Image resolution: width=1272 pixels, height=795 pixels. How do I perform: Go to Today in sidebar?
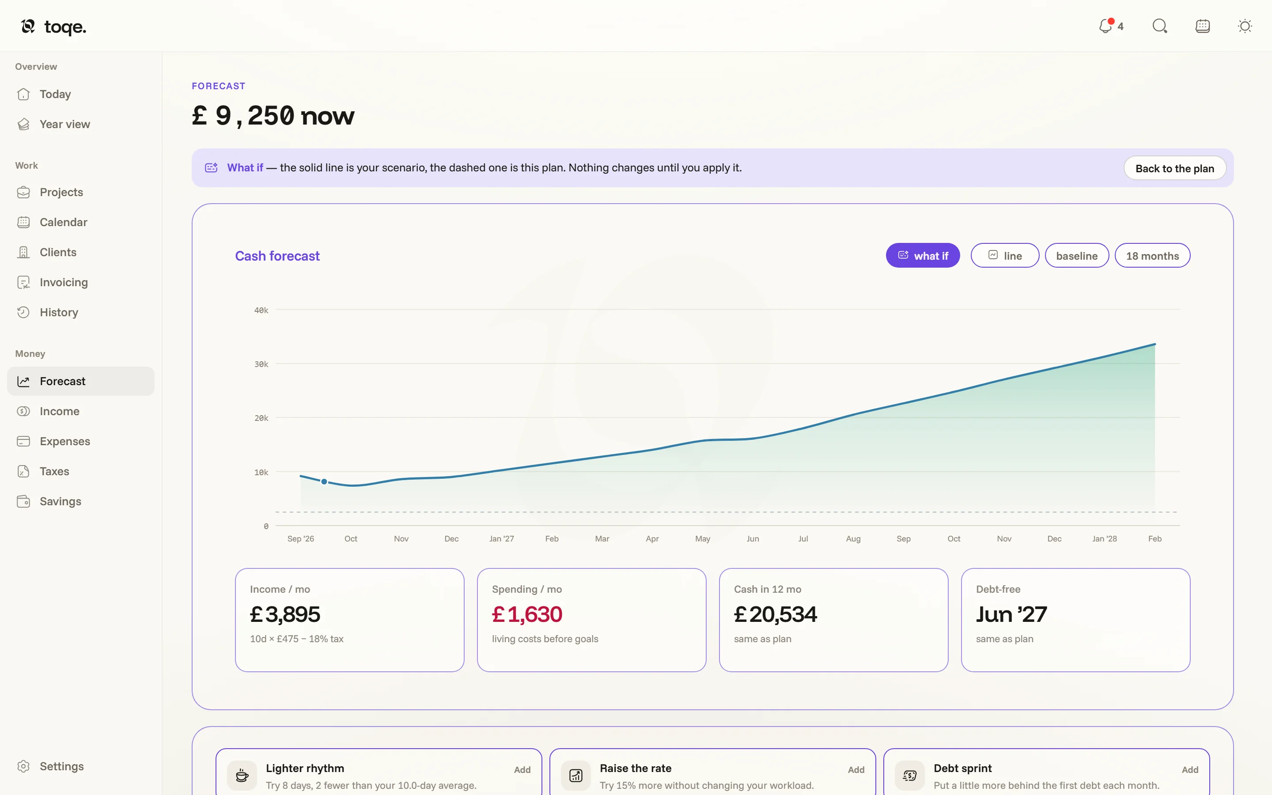[81, 94]
